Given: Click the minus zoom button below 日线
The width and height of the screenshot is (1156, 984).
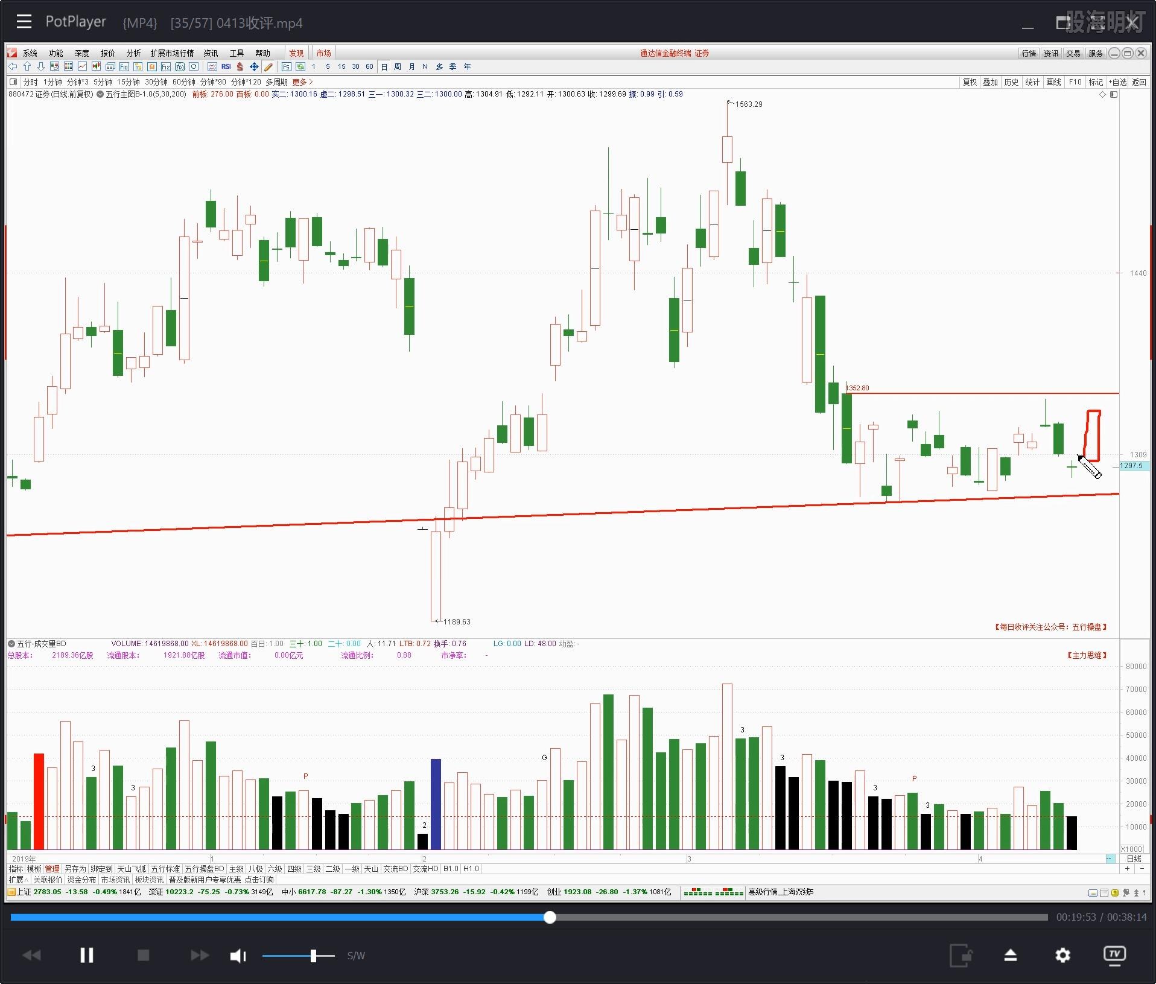Looking at the screenshot, I should coord(1142,869).
